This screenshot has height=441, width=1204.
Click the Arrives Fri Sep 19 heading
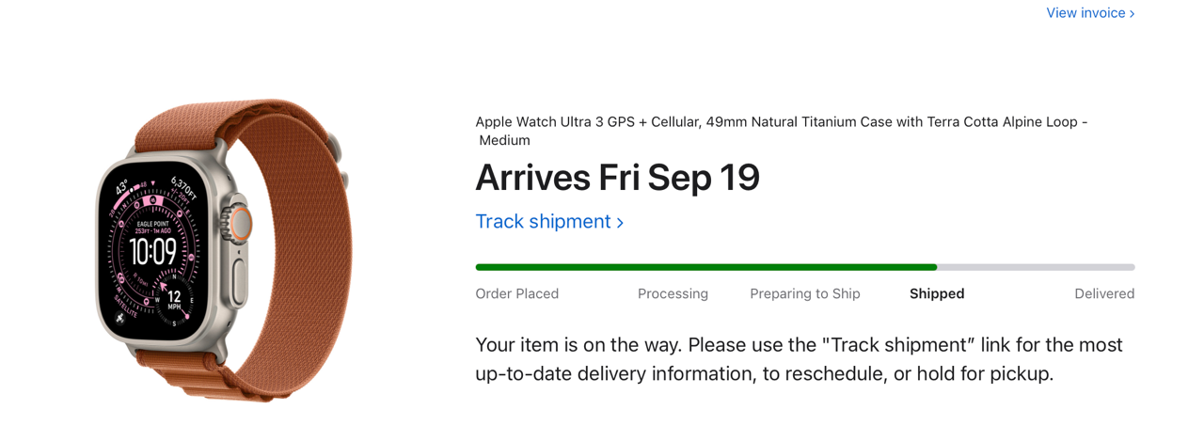[617, 178]
